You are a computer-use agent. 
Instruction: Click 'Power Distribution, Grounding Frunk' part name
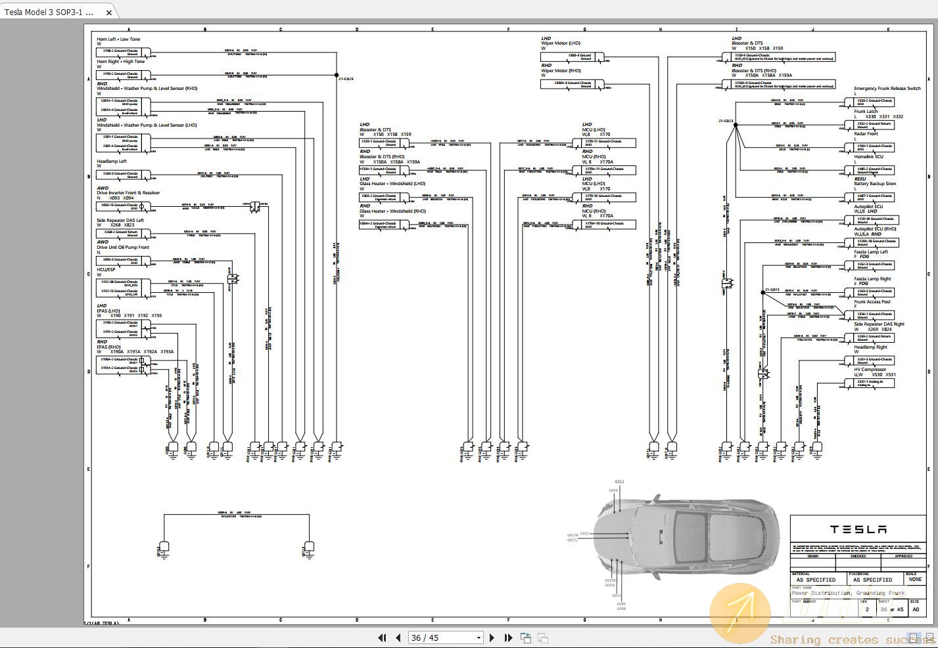(x=848, y=594)
